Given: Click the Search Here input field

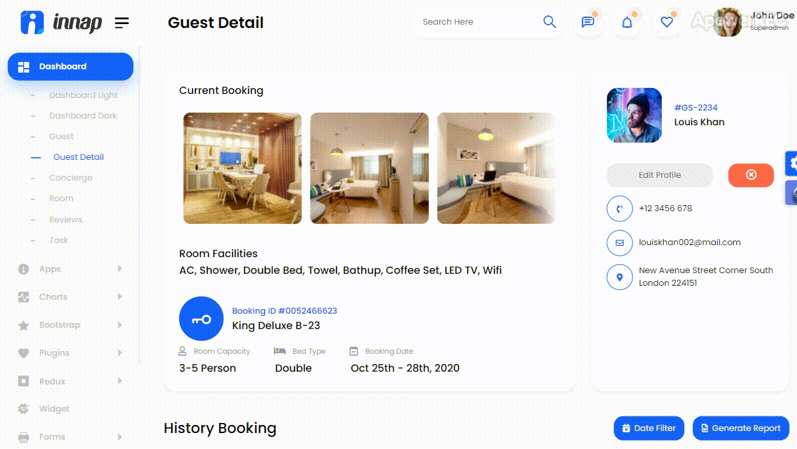Looking at the screenshot, I should point(478,22).
